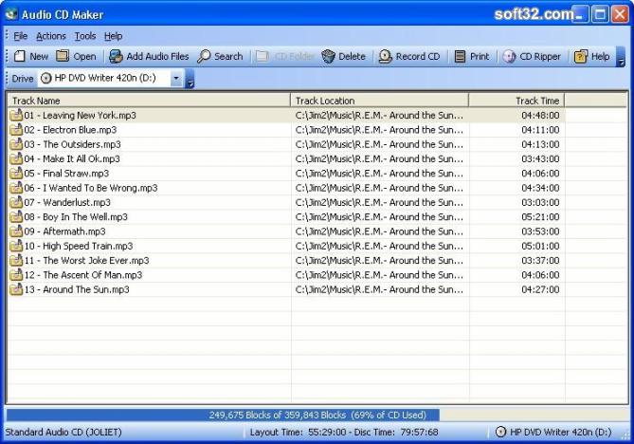Click 'Standard Audio CD (JOLIET)' status text

(63, 432)
